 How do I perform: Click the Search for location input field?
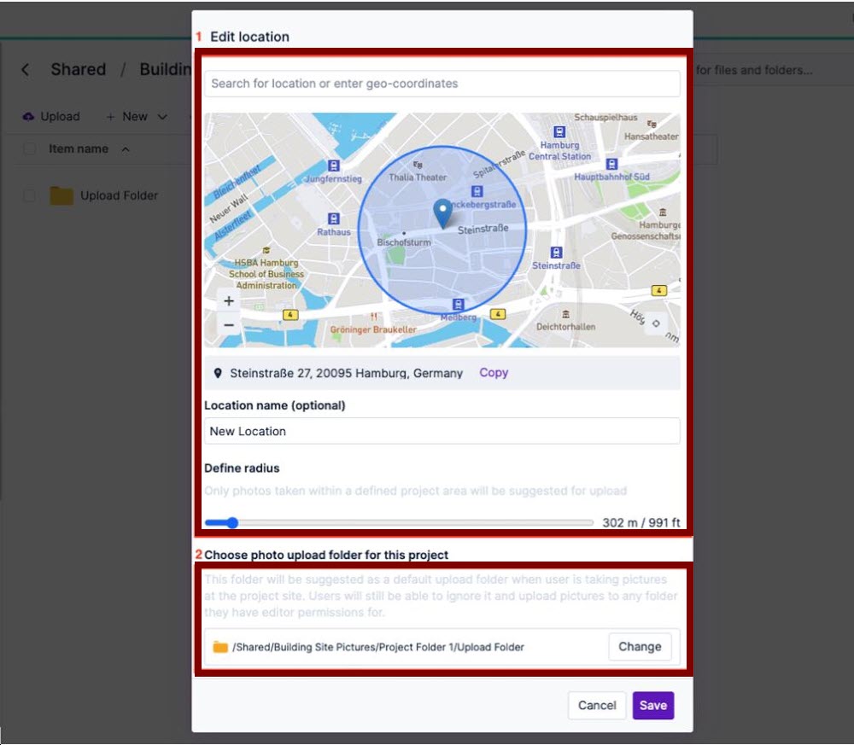click(442, 84)
